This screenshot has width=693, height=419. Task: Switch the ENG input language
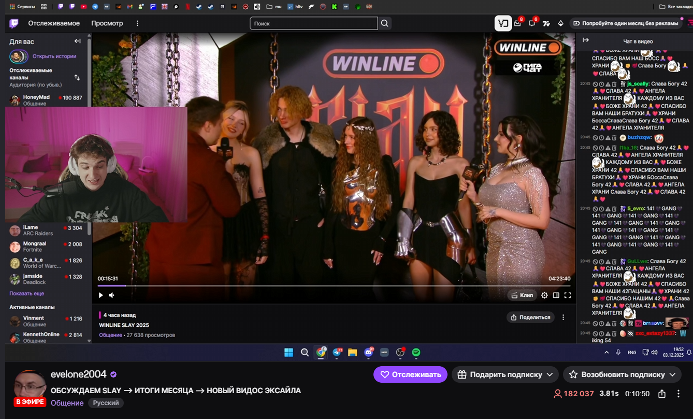click(632, 353)
